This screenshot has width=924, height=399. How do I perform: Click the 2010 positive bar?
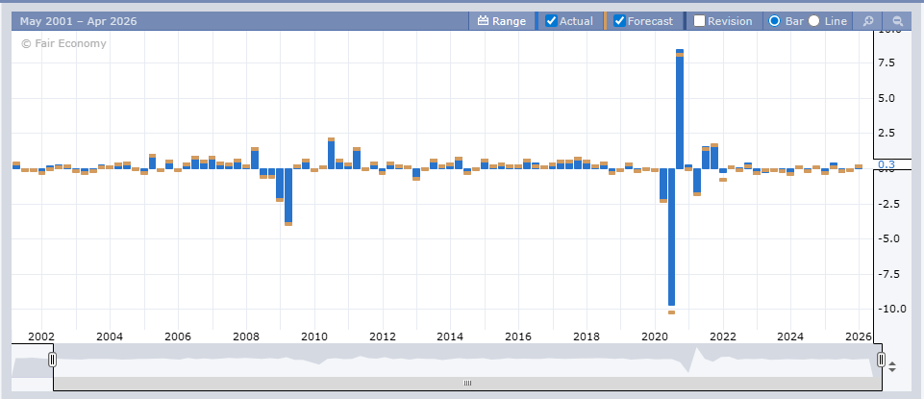pos(332,154)
